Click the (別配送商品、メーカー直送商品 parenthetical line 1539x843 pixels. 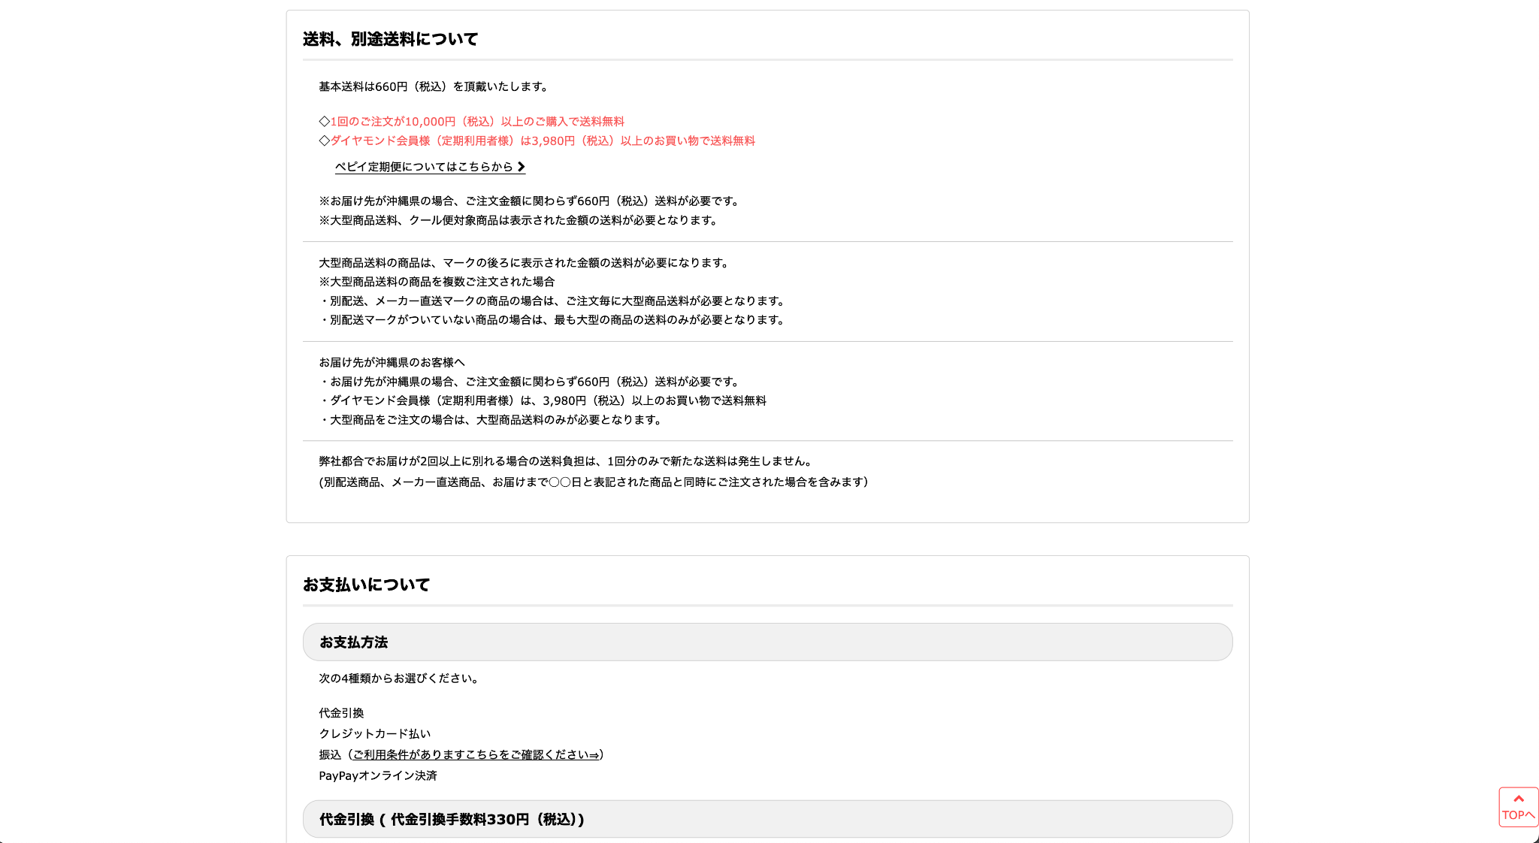594,482
